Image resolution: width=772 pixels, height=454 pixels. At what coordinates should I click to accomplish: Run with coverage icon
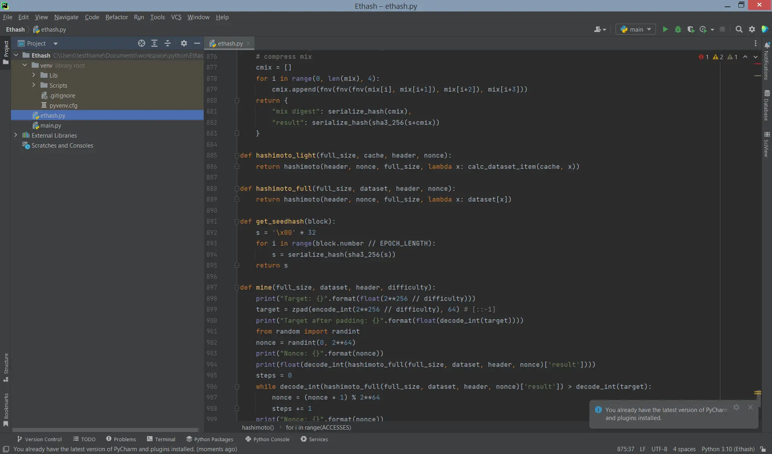(x=690, y=29)
